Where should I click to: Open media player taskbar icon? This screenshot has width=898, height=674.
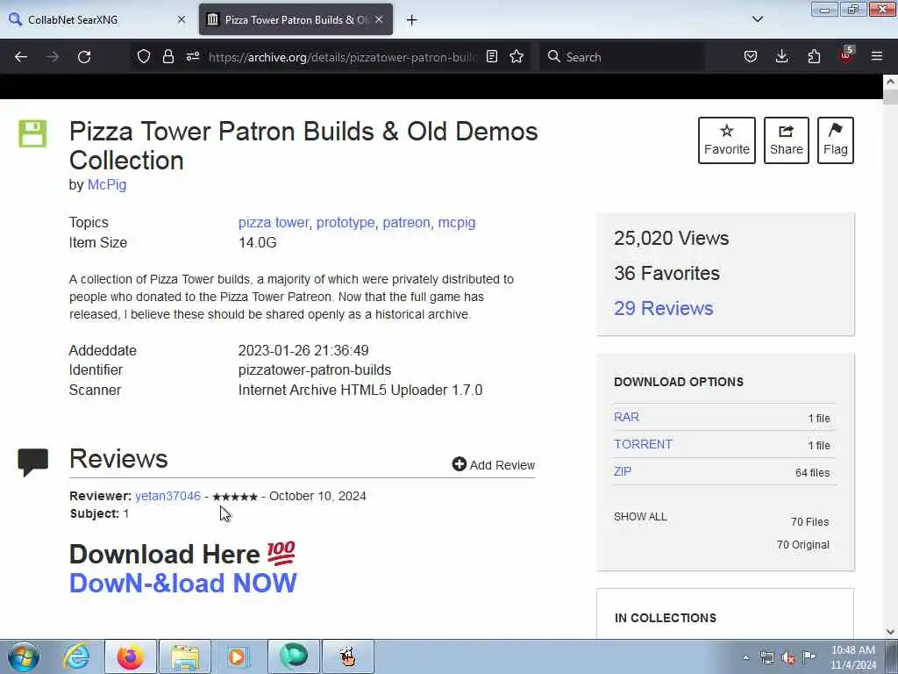pos(239,656)
